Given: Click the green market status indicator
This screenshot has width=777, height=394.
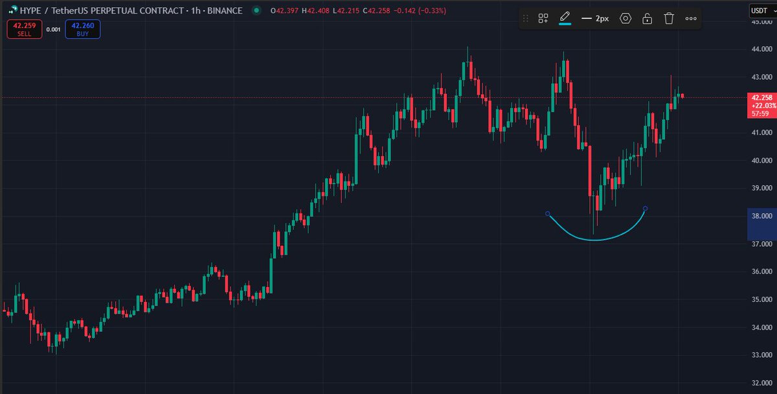Looking at the screenshot, I should (258, 10).
